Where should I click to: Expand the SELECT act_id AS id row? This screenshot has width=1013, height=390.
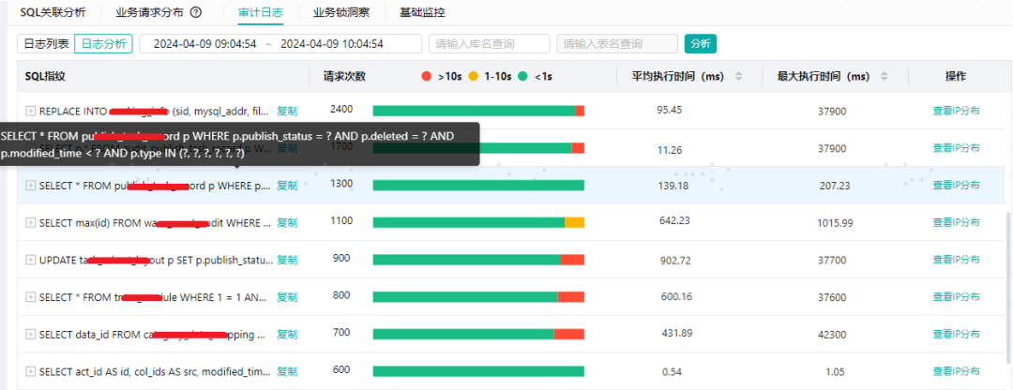pos(30,372)
